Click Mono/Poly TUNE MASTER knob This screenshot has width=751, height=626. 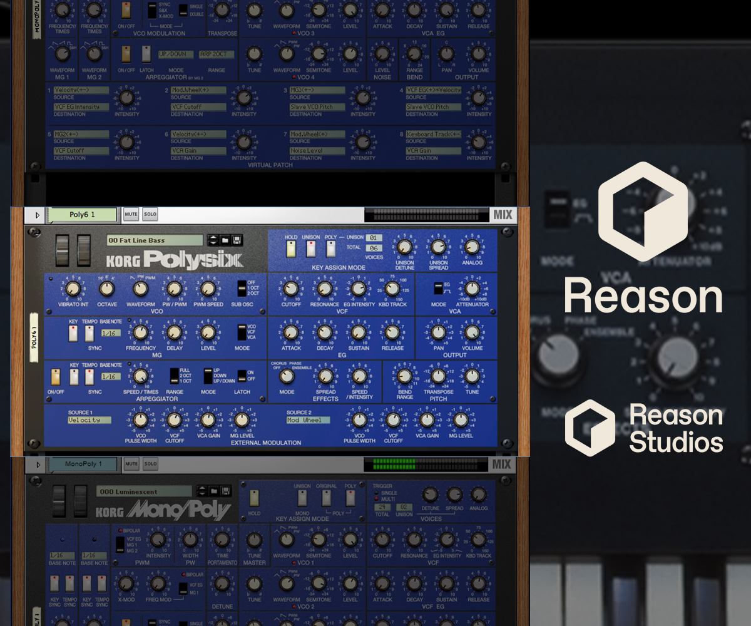pos(254,540)
